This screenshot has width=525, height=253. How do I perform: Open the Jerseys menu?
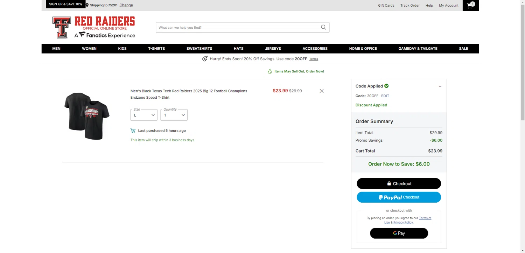[x=273, y=49]
